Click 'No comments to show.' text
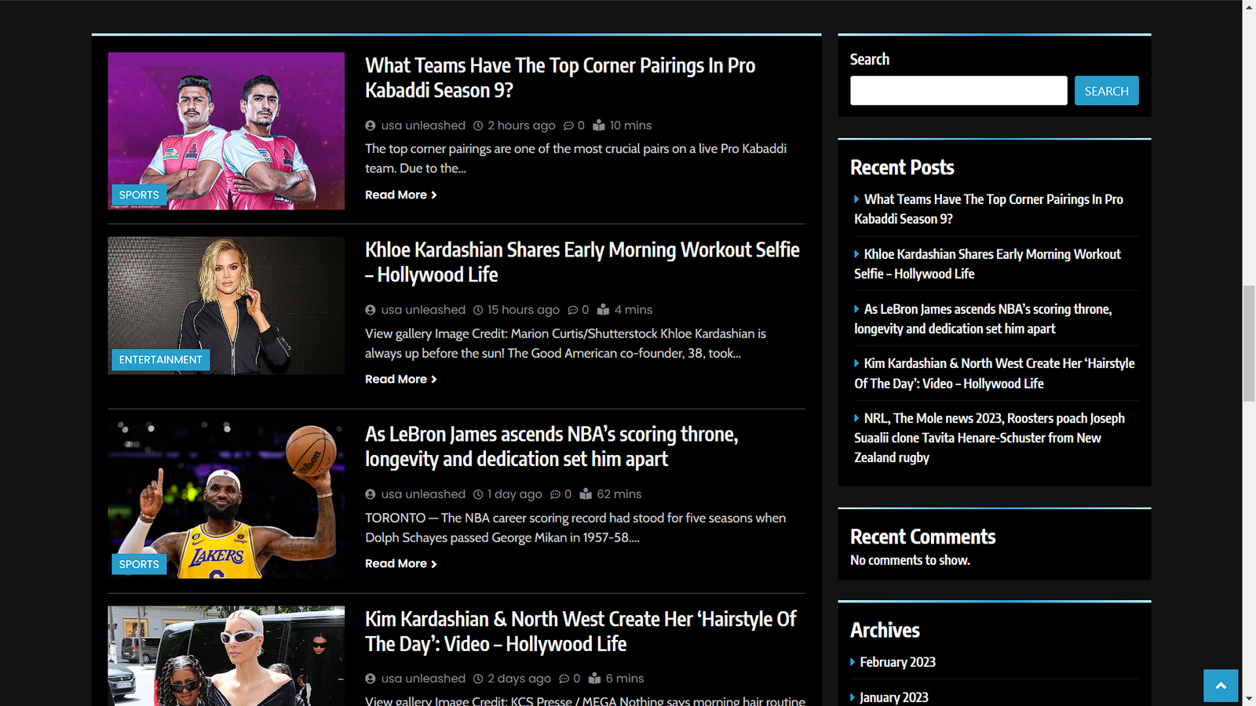1256x706 pixels. tap(910, 560)
